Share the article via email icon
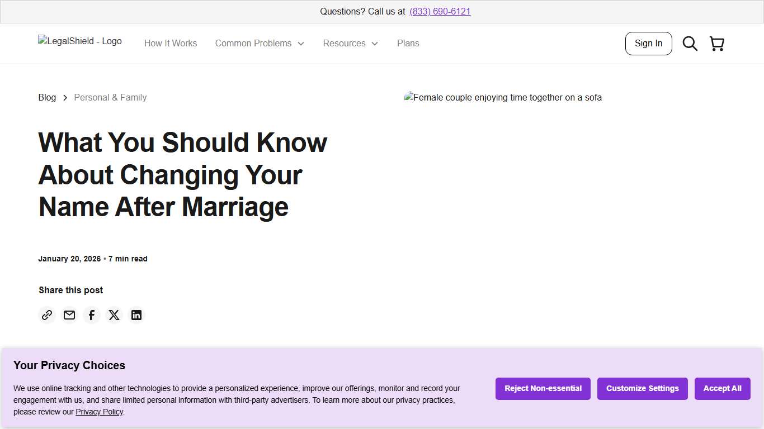Screen dimensions: 764x429 point(69,315)
